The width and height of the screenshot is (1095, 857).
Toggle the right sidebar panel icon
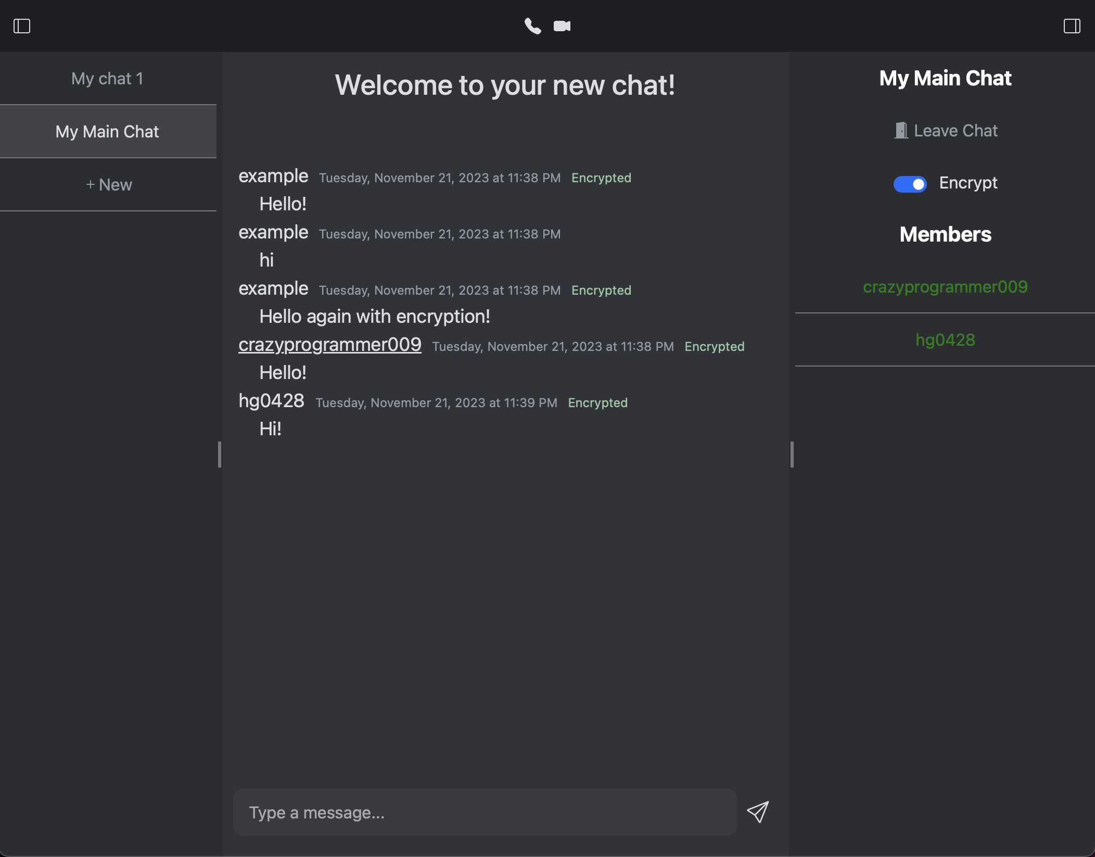pos(1072,26)
